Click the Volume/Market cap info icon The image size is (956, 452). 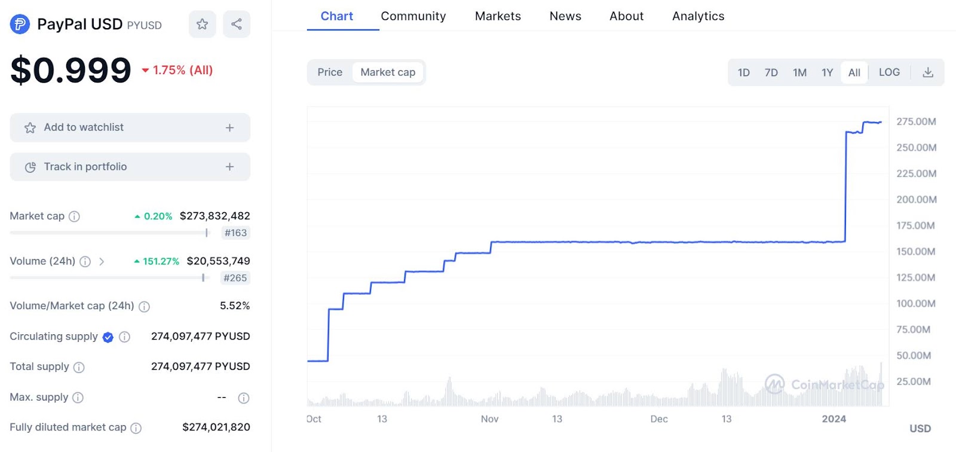pos(144,307)
